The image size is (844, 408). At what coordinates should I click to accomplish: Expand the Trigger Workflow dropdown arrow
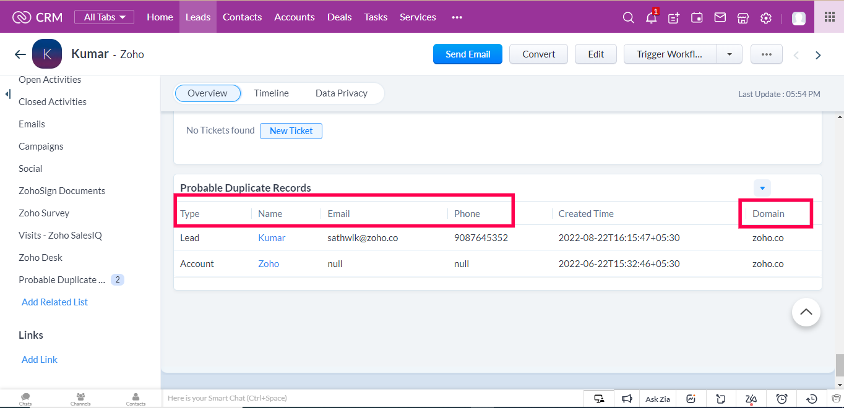(730, 54)
